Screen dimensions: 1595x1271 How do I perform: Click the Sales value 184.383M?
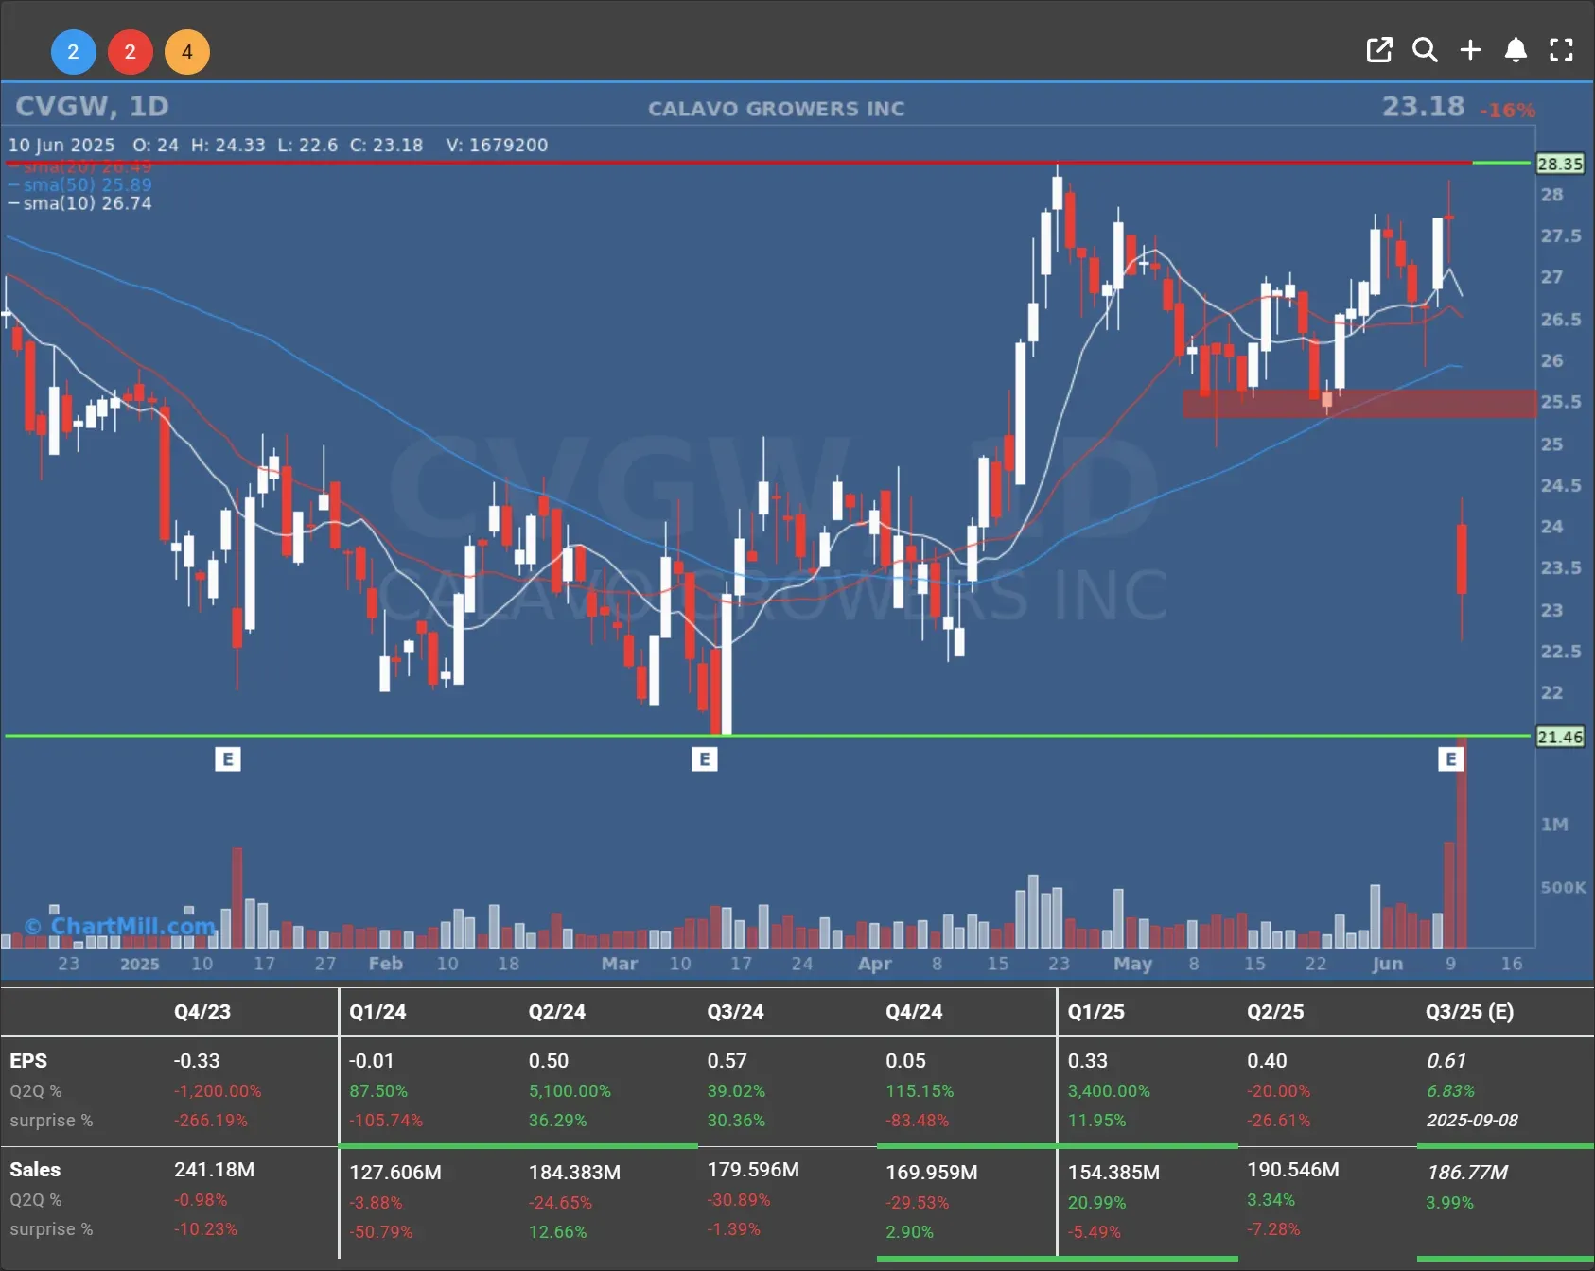point(574,1173)
